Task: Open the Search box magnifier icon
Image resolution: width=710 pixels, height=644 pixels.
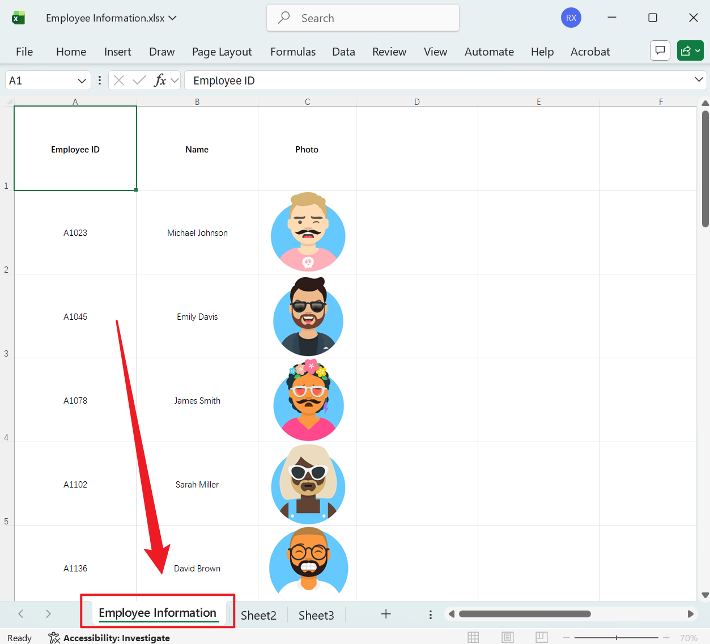Action: click(x=283, y=18)
